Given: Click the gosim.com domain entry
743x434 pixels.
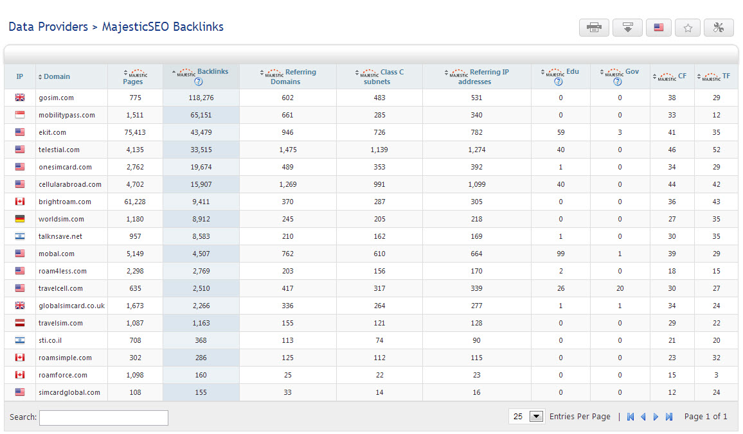Looking at the screenshot, I should click(56, 98).
